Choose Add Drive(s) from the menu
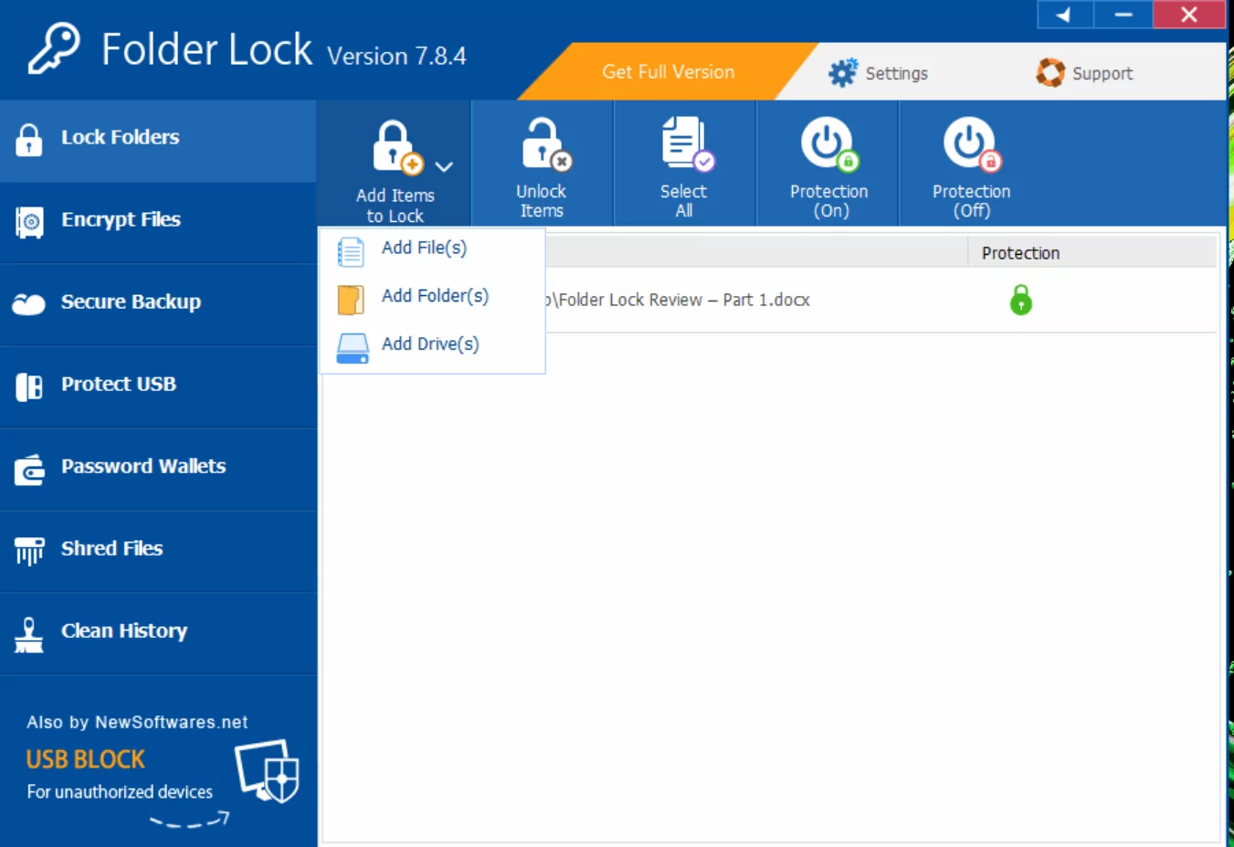1234x847 pixels. click(x=429, y=344)
